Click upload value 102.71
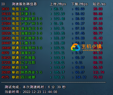The height and width of the screenshot is (95, 113). tap(59, 28)
